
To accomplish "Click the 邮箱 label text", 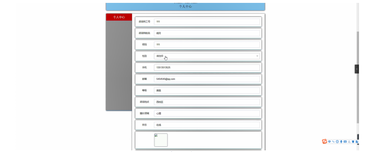I will tap(145, 79).
